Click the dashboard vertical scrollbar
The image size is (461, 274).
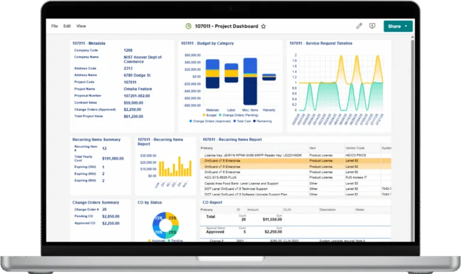click(x=412, y=120)
